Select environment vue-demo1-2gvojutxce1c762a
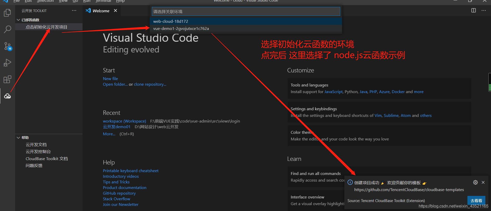The image size is (491, 211). tap(246, 28)
